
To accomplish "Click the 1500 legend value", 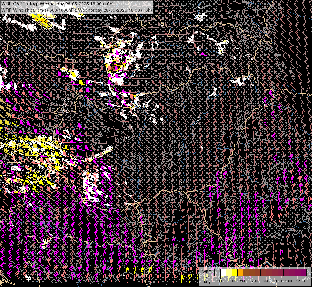I will coord(301,281).
